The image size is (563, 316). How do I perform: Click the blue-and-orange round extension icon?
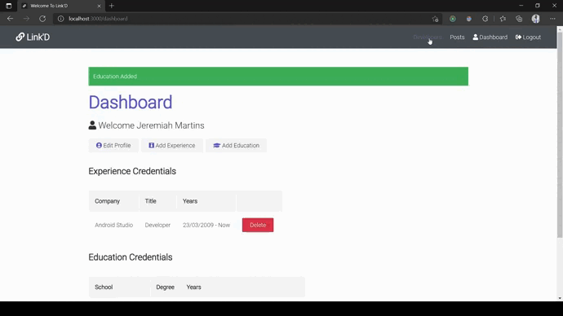(x=469, y=19)
